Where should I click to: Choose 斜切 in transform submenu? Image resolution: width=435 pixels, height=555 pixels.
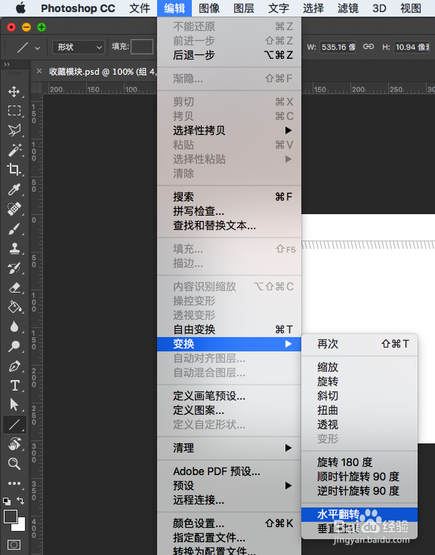(359, 396)
